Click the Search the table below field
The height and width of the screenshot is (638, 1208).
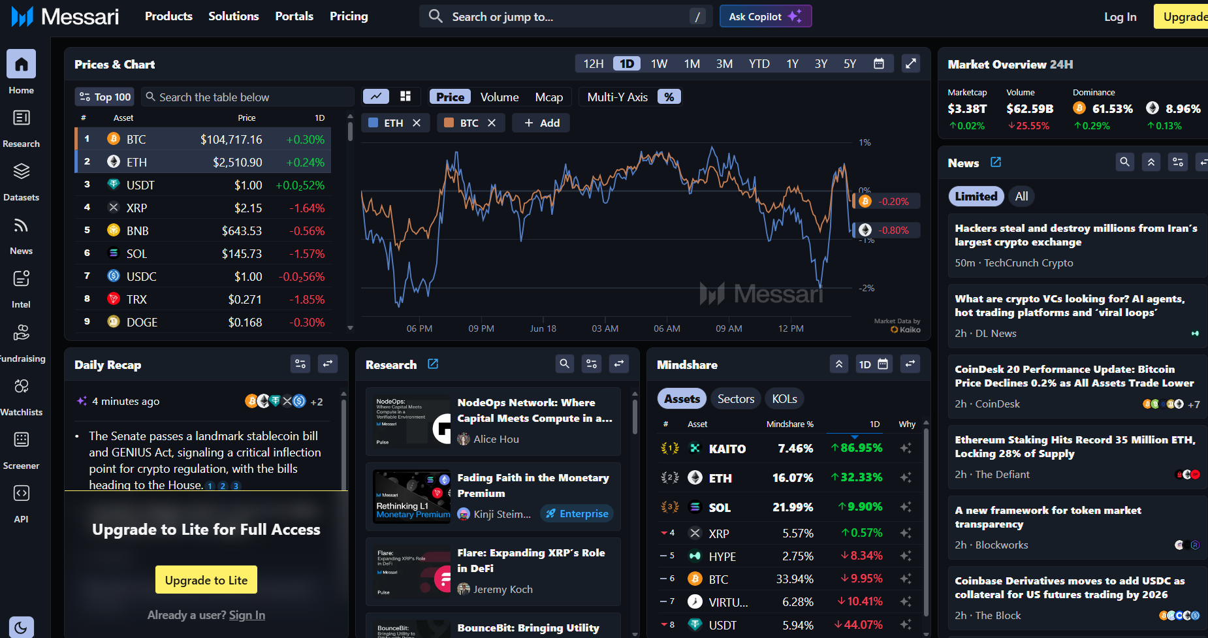[248, 97]
